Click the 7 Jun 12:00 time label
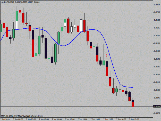The width and height of the screenshot is (161, 121). (70, 119)
